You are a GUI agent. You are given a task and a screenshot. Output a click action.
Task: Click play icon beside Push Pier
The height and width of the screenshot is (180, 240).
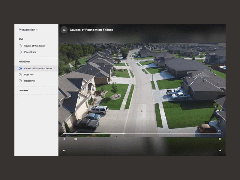click(x=20, y=75)
